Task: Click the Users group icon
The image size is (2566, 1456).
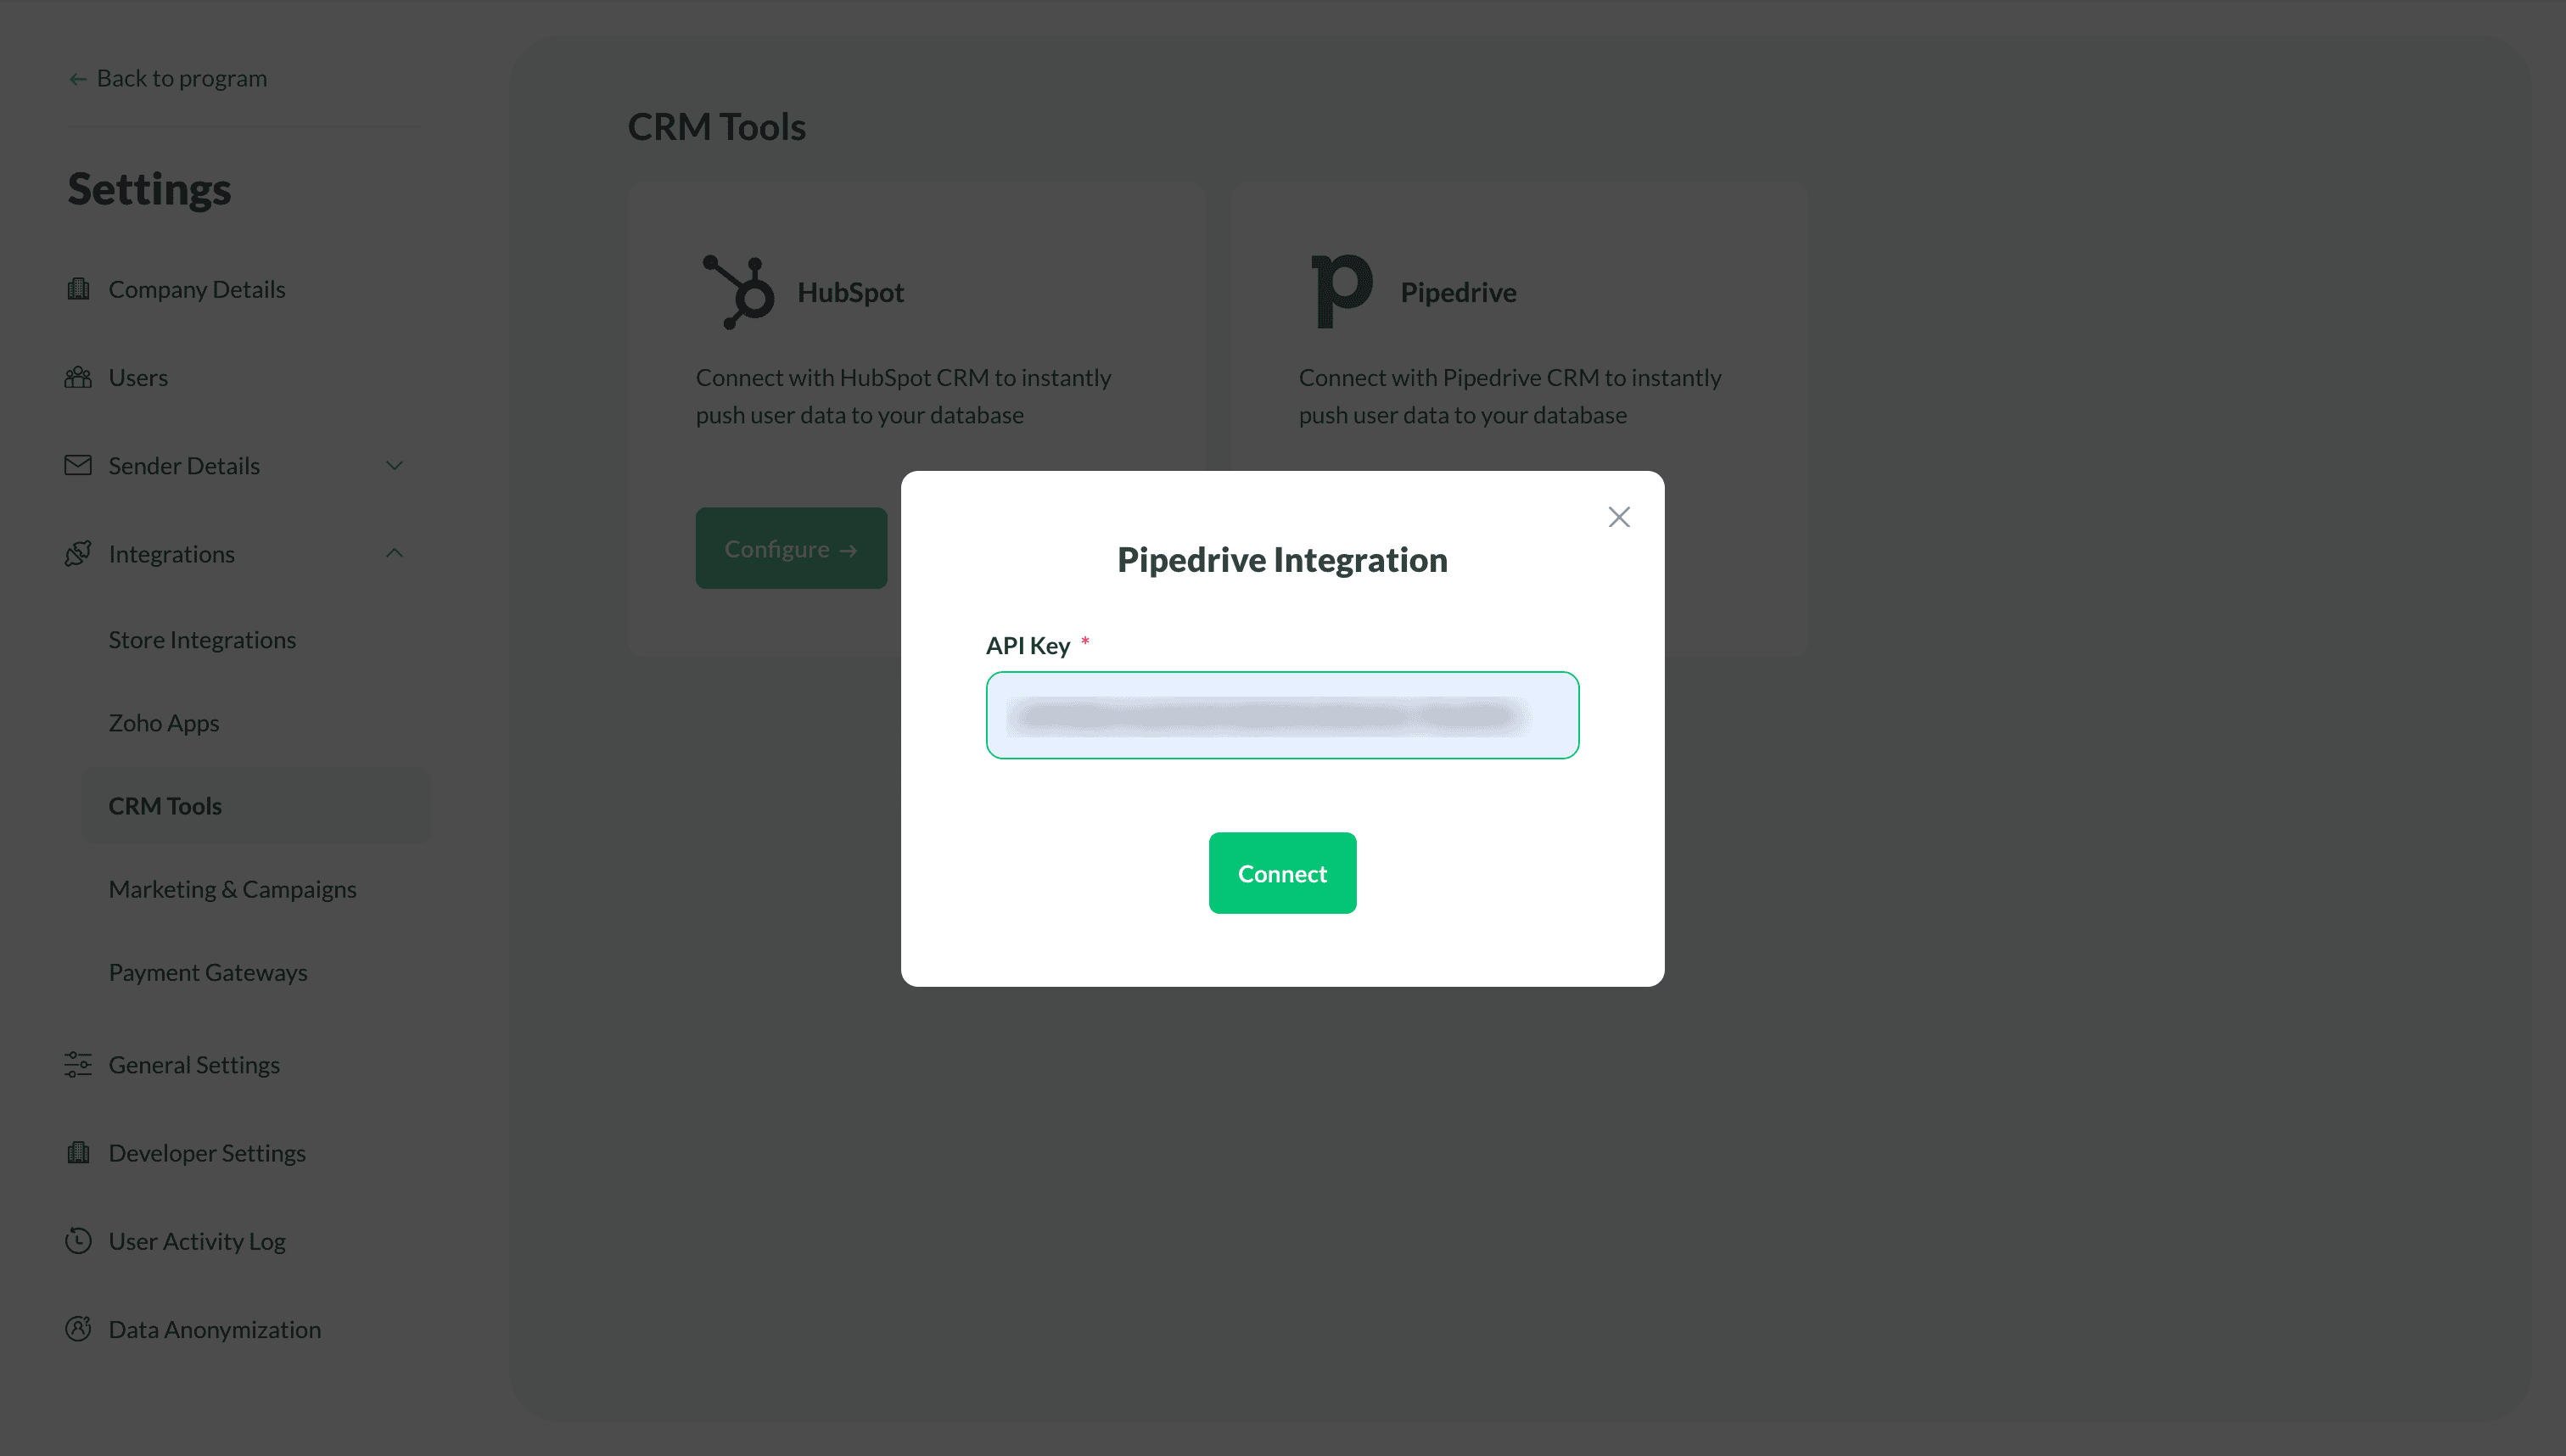Action: pos(78,377)
